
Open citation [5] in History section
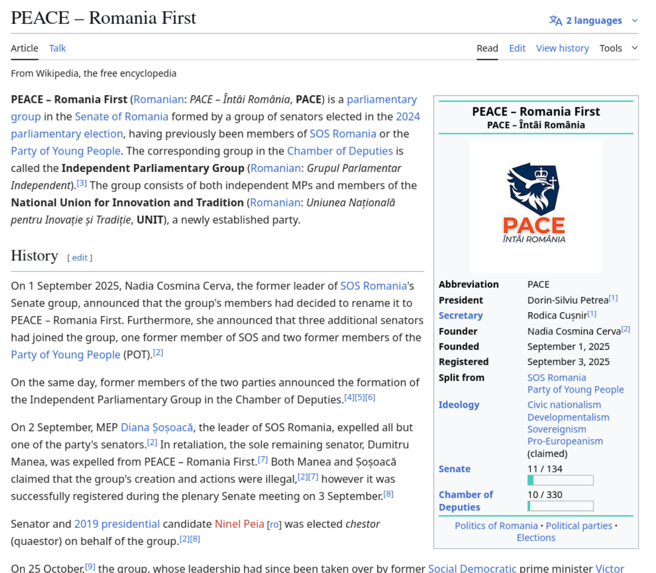[x=360, y=397]
